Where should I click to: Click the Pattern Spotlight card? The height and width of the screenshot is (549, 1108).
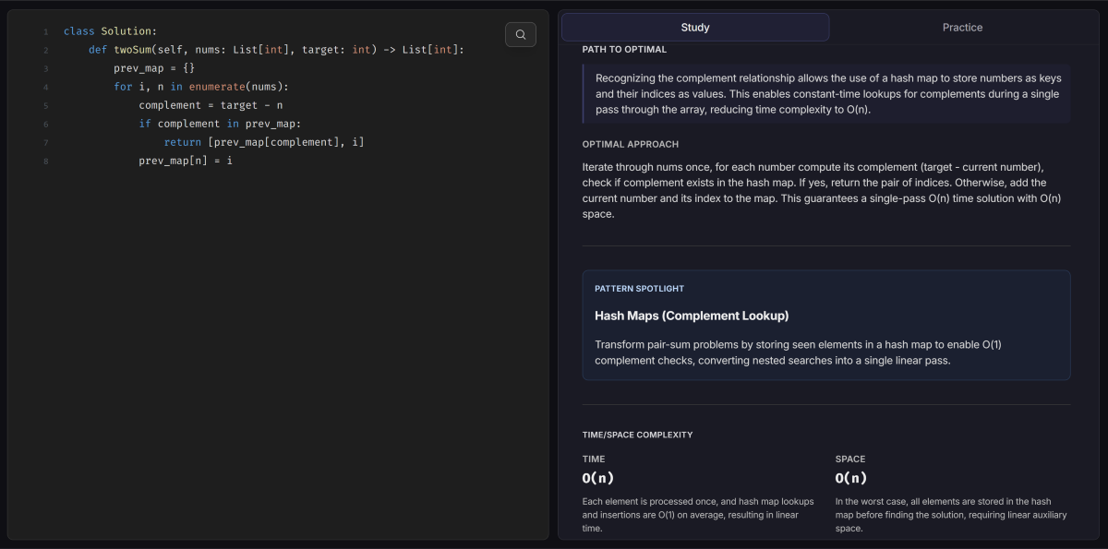825,325
